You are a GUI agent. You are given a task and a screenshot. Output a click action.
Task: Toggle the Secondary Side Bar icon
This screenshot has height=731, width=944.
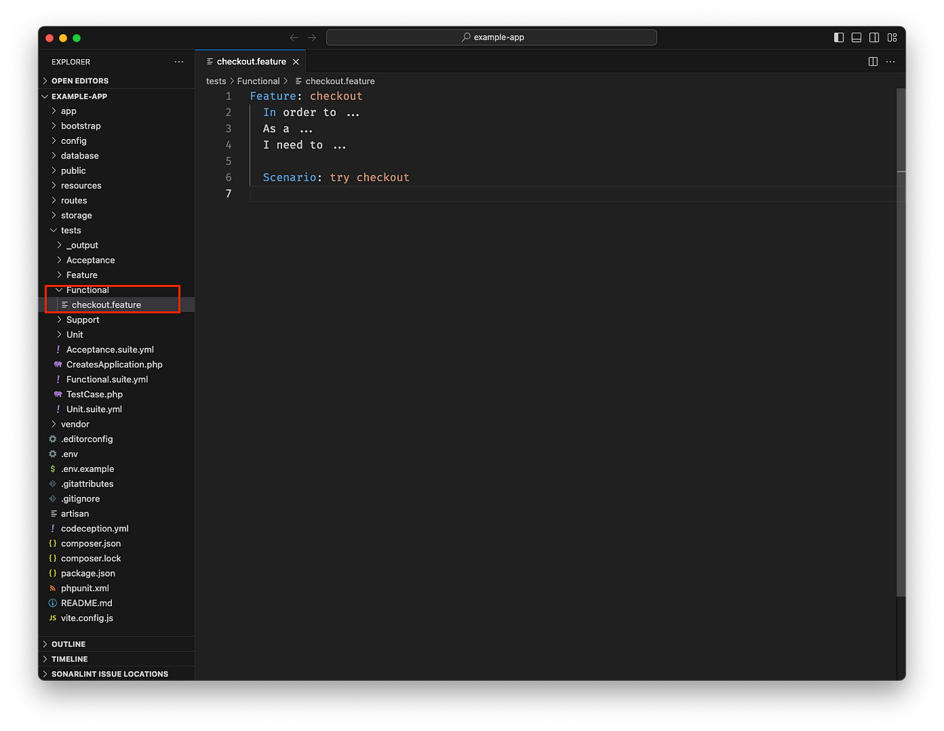pos(874,38)
